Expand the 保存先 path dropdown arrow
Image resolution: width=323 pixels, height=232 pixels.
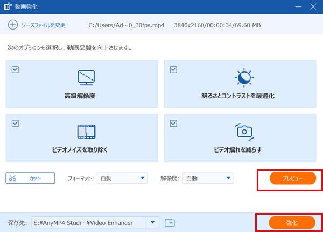153,222
